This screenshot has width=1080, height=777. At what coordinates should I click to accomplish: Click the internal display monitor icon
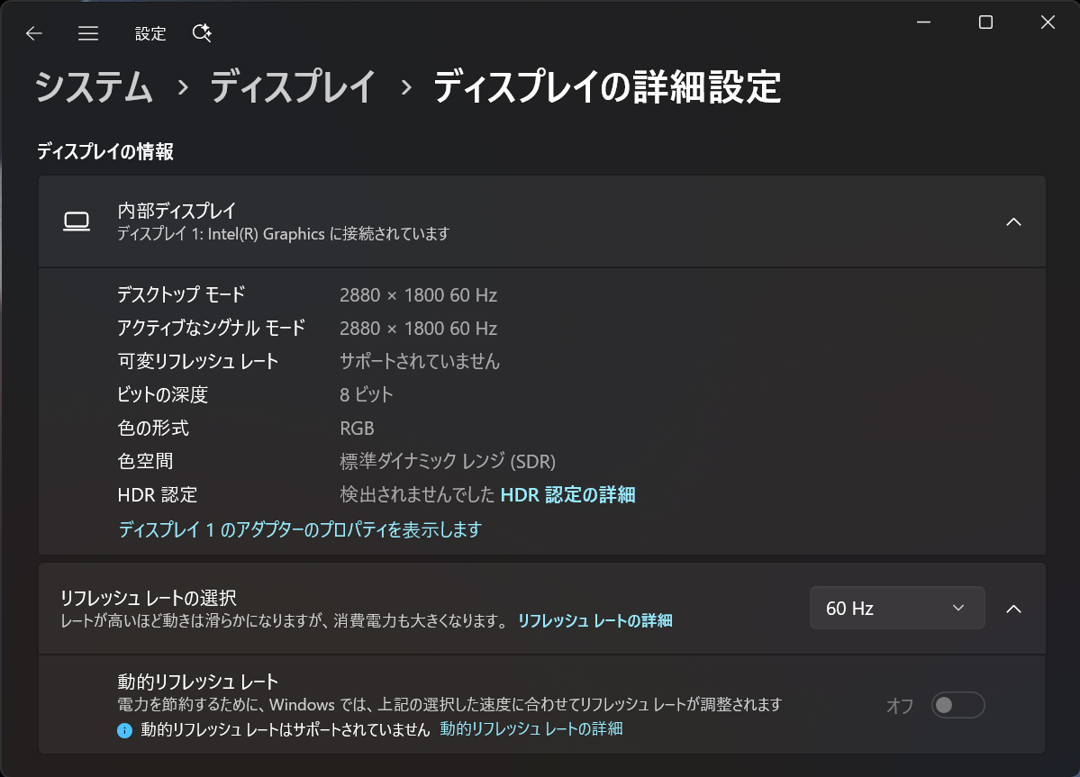click(x=77, y=221)
